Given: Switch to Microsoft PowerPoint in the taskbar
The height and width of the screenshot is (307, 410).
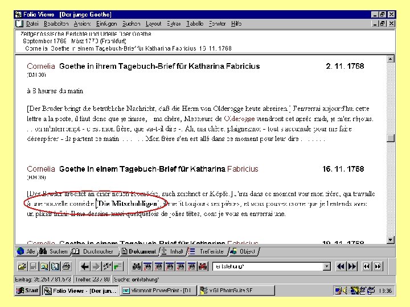Looking at the screenshot, I should click(x=158, y=291).
